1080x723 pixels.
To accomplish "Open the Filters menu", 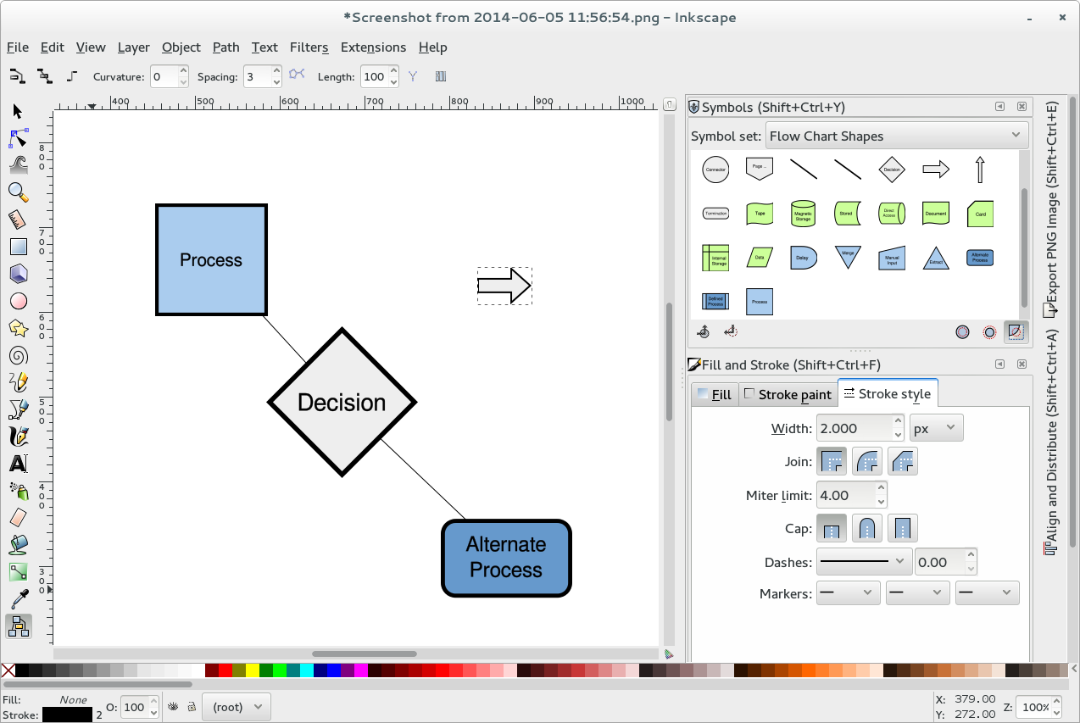I will click(309, 47).
